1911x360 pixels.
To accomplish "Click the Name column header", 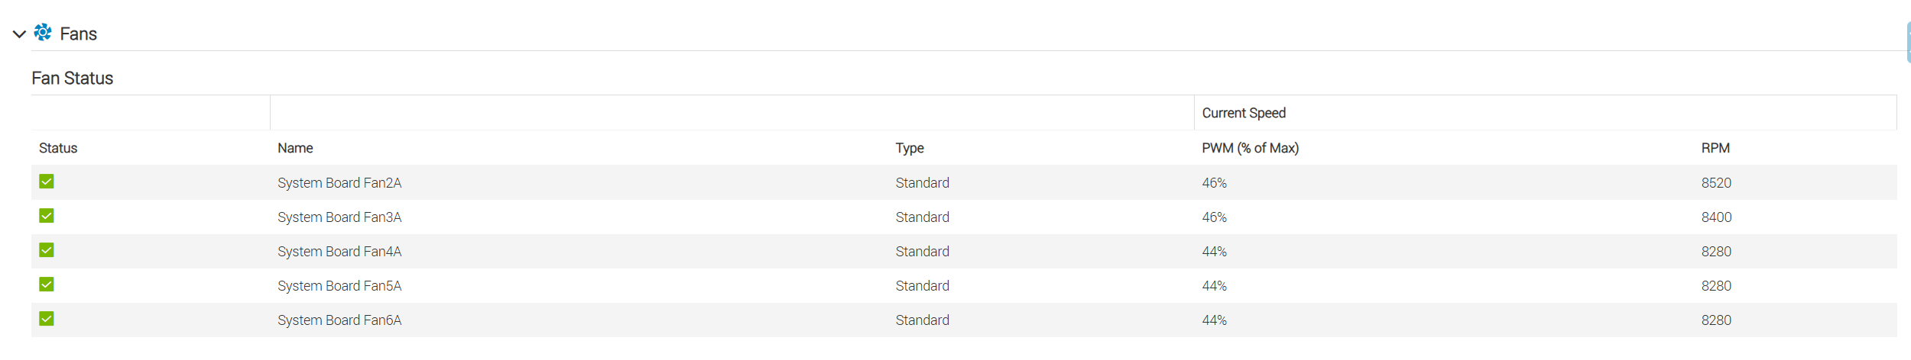I will coord(295,148).
